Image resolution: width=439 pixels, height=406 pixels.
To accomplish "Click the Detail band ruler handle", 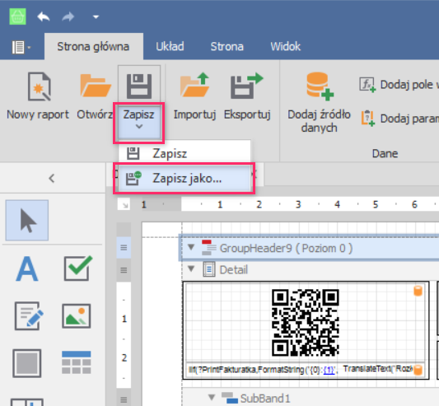I will 124,270.
